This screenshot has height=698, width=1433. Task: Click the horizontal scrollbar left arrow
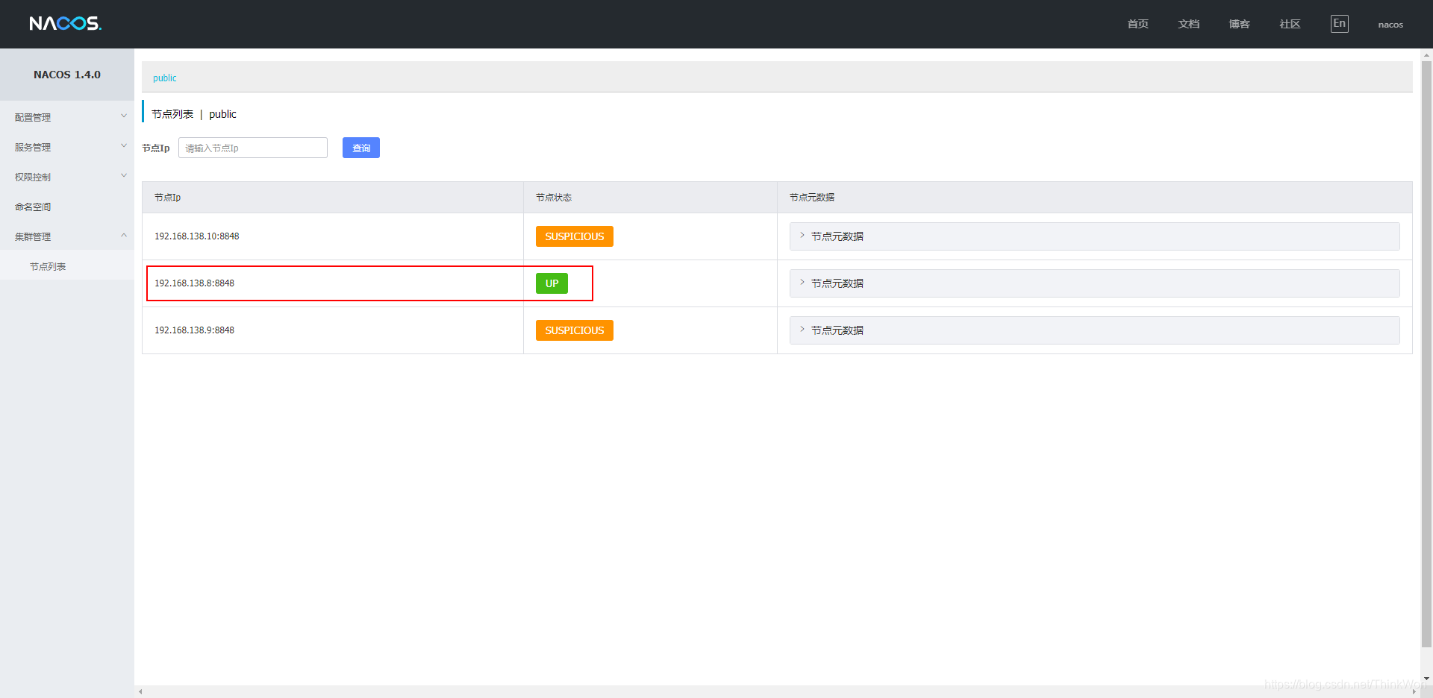click(140, 692)
